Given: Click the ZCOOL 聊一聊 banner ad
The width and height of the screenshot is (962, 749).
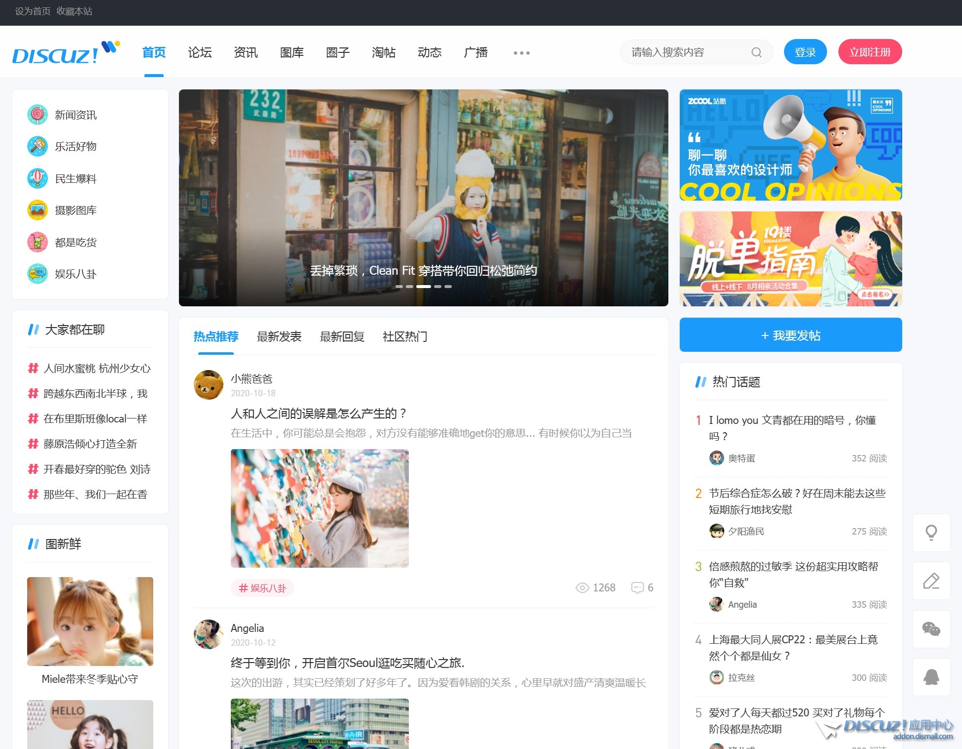Looking at the screenshot, I should tap(791, 145).
